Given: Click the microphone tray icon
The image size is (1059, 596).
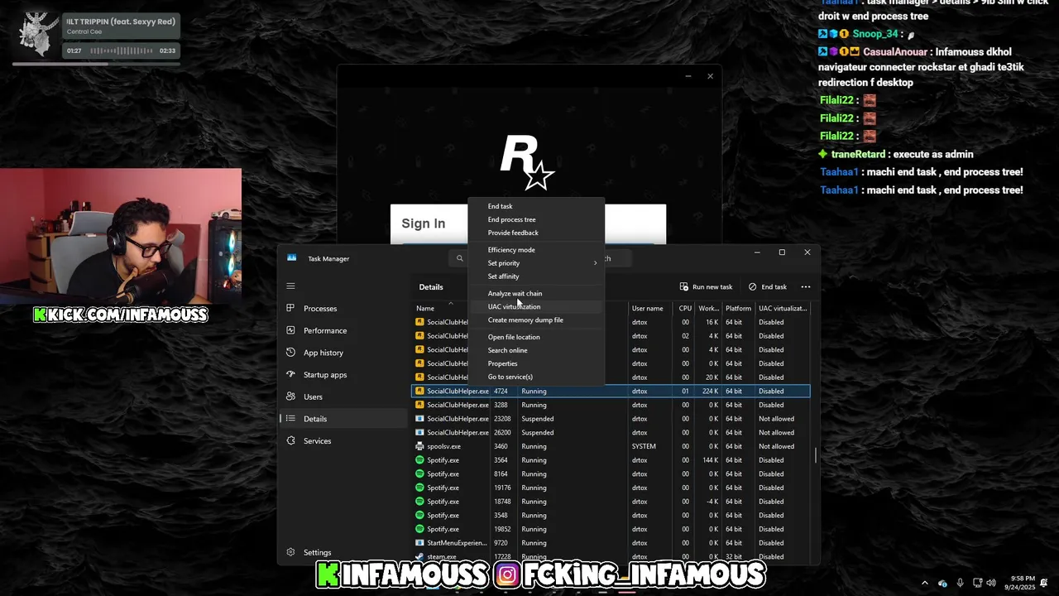Looking at the screenshot, I should [960, 583].
